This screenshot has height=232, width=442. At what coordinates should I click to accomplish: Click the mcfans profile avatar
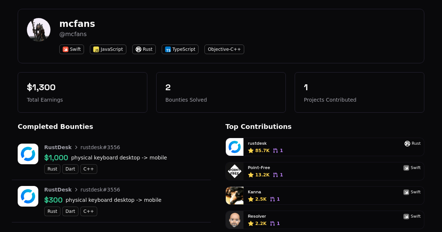[x=39, y=30]
